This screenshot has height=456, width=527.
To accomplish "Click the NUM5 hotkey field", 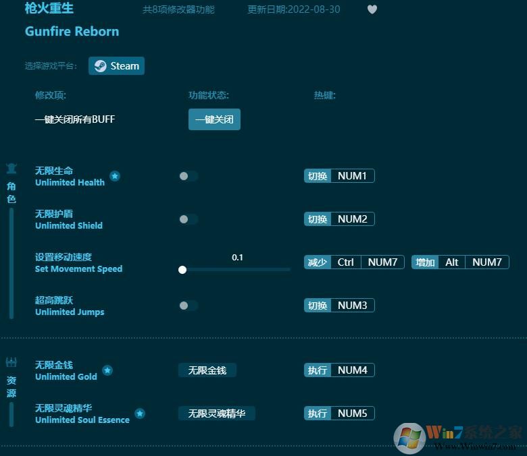I will click(353, 414).
